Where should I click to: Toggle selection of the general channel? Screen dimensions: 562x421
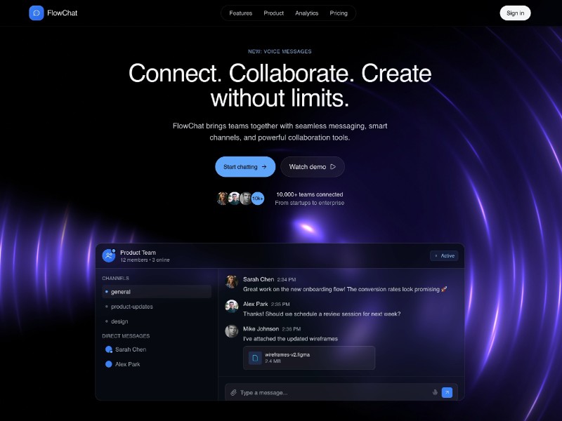click(122, 291)
